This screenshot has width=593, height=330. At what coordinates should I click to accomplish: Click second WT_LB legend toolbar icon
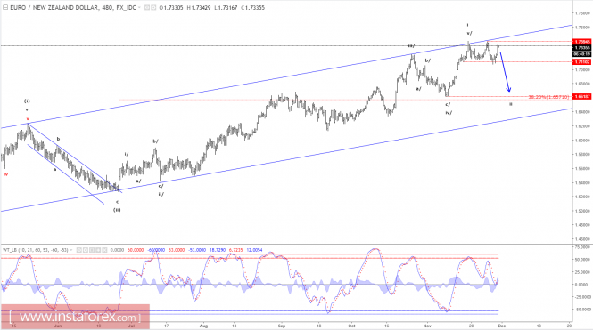86,250
